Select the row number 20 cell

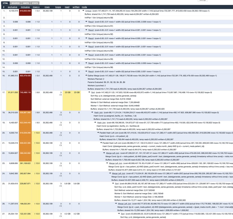point(4,136)
